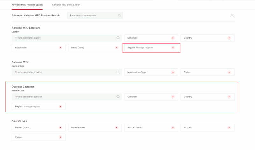The width and height of the screenshot is (255, 150).
Task: Close the advanced search panel
Action: [232, 15]
